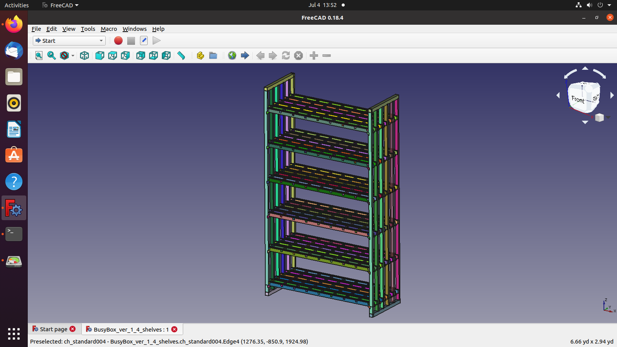Close the BusyBox_ver_1_4_shelves tab
The width and height of the screenshot is (617, 347).
(174, 329)
